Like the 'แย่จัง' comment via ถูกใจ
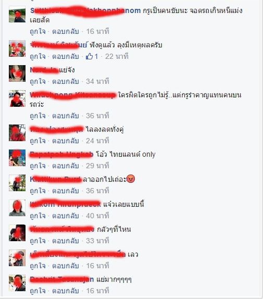The image size is (263, 299). coord(37,82)
